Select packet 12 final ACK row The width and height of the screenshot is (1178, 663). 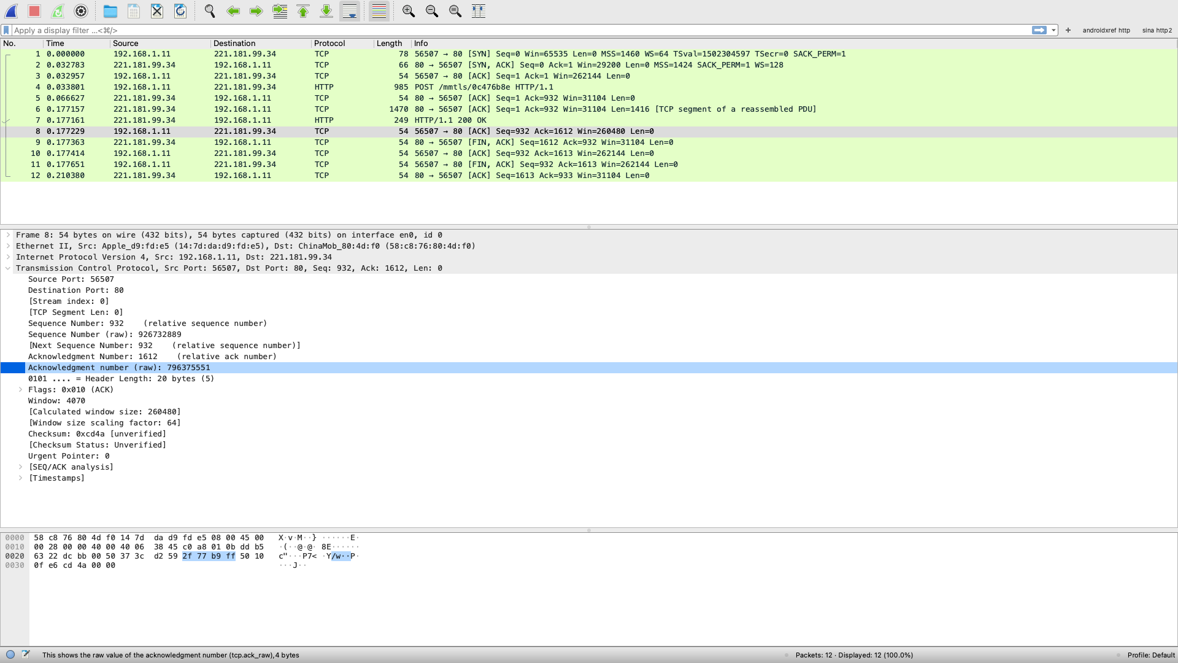pyautogui.click(x=589, y=176)
